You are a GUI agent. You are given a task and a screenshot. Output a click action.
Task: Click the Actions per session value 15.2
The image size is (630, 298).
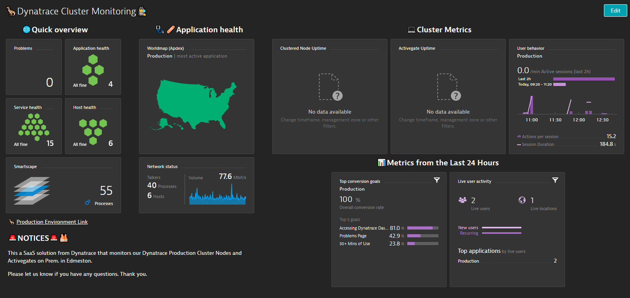[611, 136]
